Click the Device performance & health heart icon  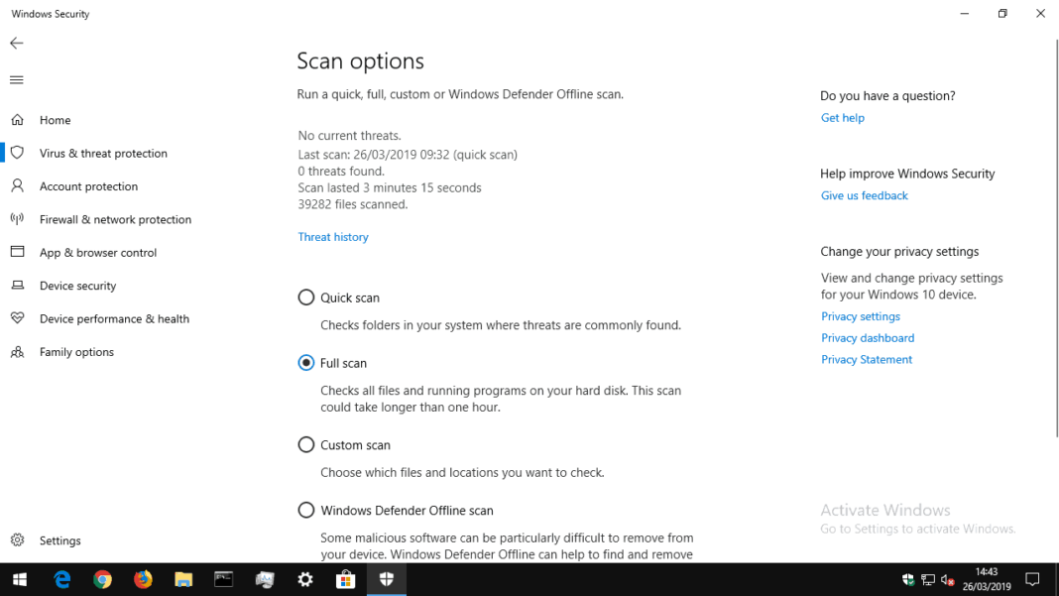coord(17,318)
